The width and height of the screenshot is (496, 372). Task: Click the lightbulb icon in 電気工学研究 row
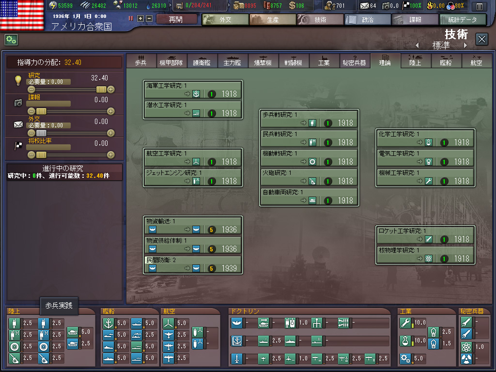428,162
